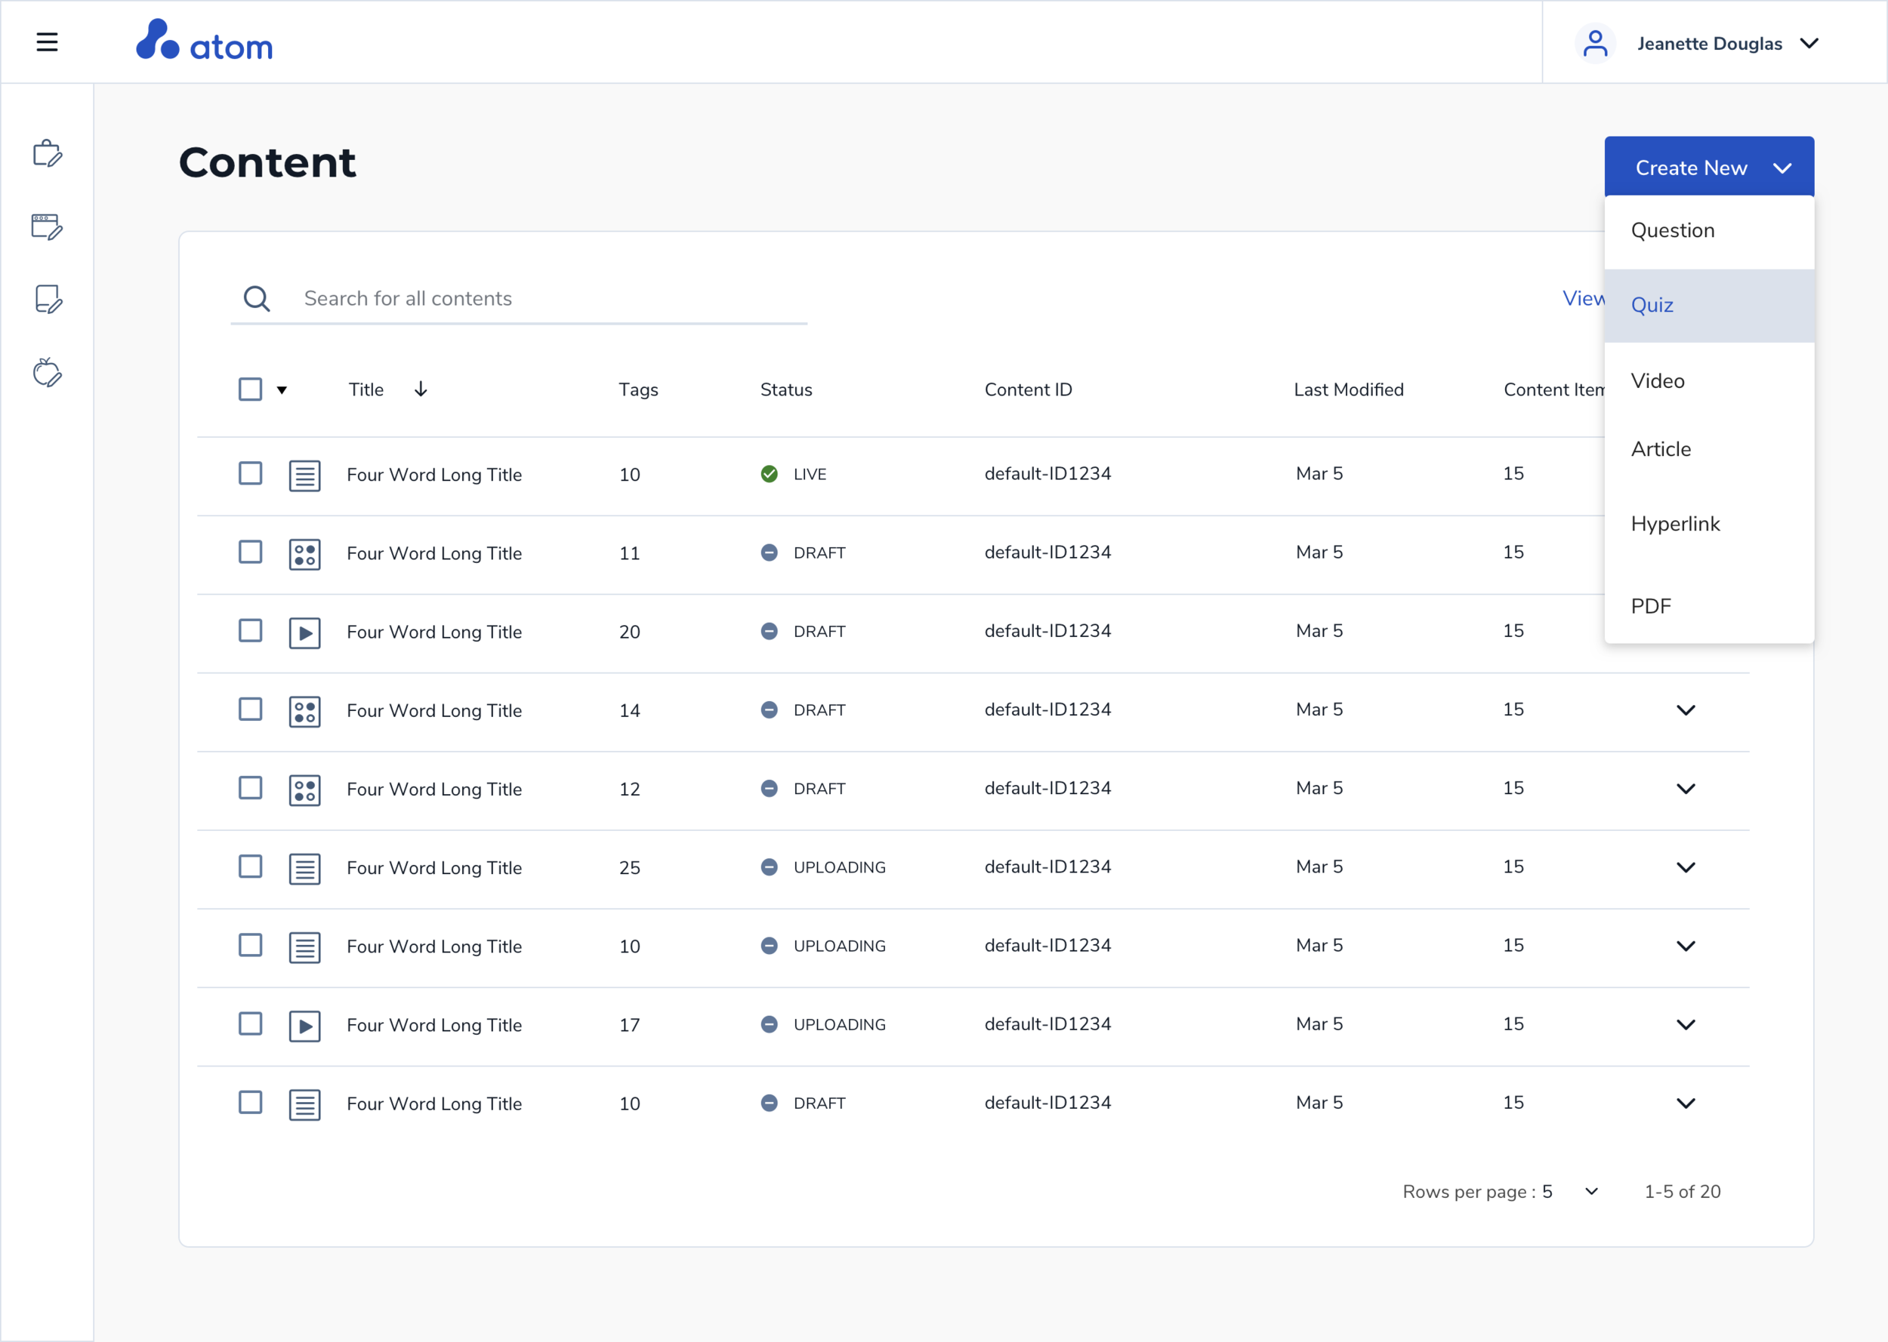
Task: Expand the row with 14 tags
Action: click(1686, 711)
